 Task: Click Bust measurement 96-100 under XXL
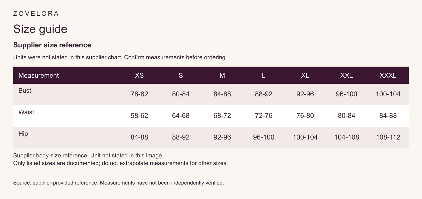click(347, 94)
